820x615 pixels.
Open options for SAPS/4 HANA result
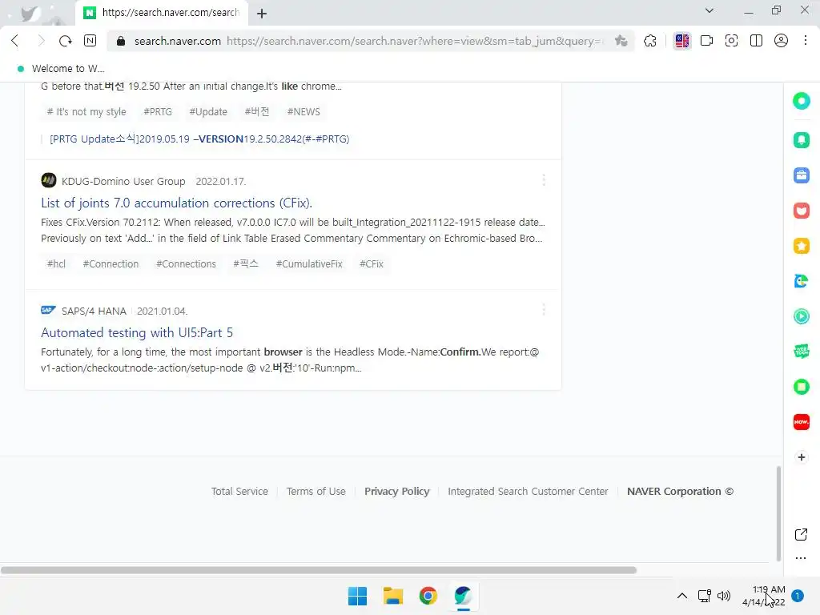click(544, 310)
